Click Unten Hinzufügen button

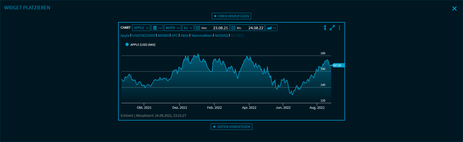coord(231,127)
